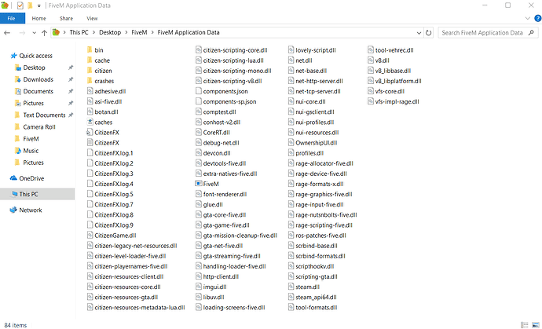Select the file gta-mission-cleanup-five.dll
Screen dimensions: 542x329
[x=236, y=236]
